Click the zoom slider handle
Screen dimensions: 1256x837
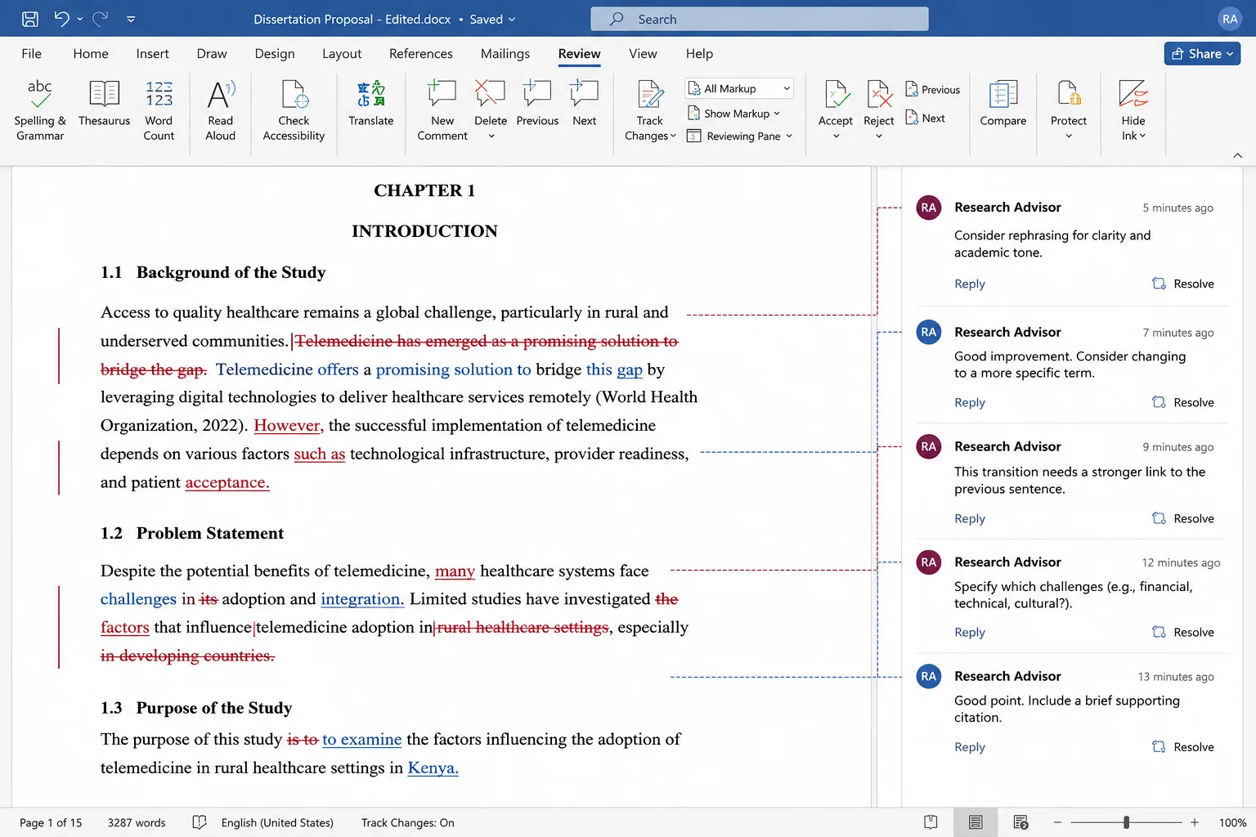1127,822
